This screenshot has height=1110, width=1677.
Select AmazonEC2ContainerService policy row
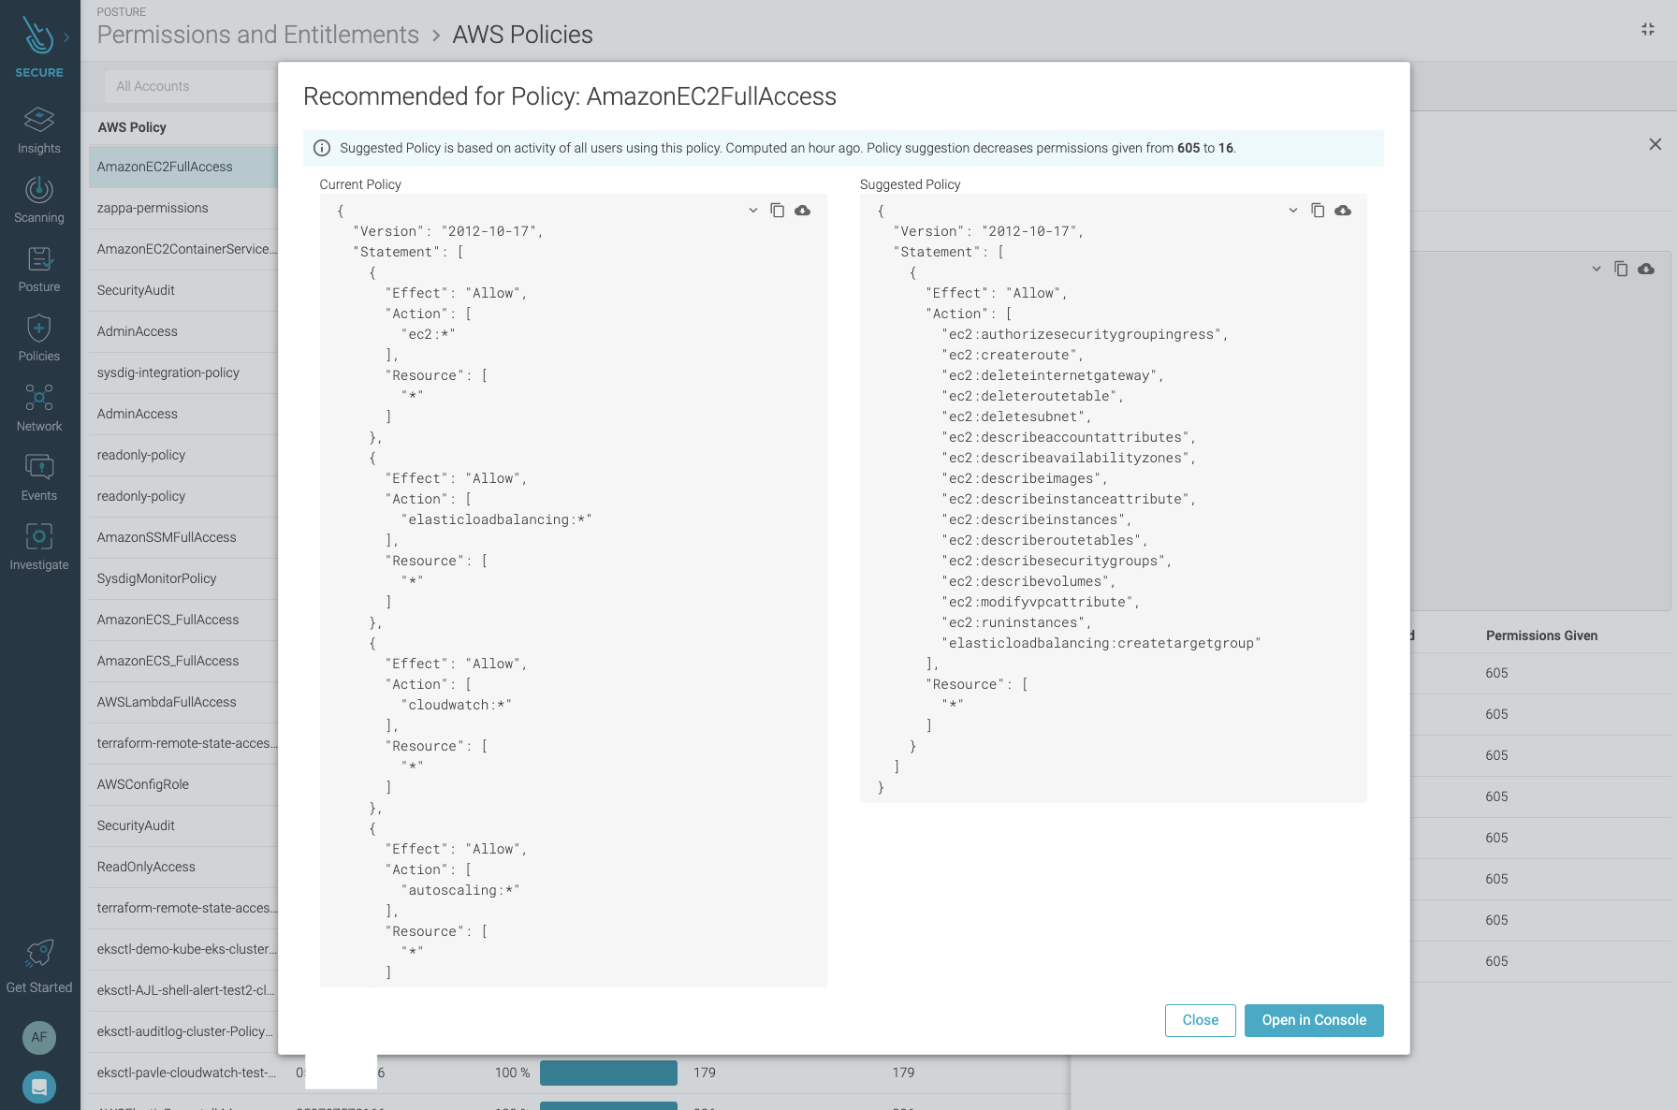183,249
